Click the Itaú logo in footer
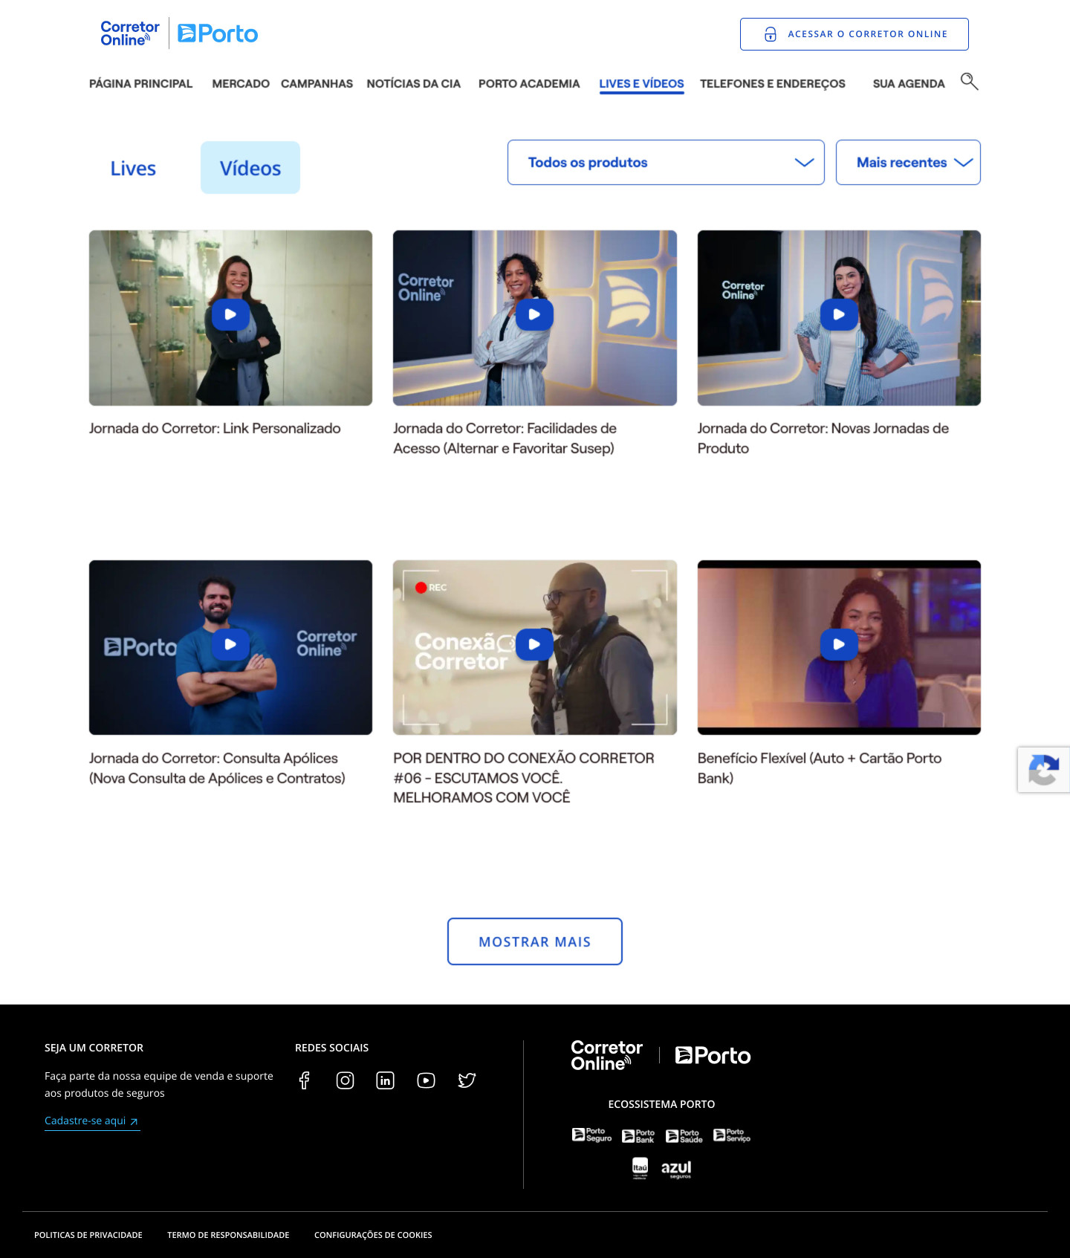1070x1258 pixels. (640, 1168)
